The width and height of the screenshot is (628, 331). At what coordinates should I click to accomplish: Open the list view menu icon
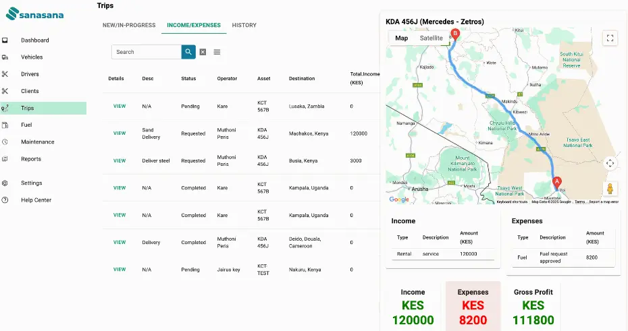[x=217, y=52]
